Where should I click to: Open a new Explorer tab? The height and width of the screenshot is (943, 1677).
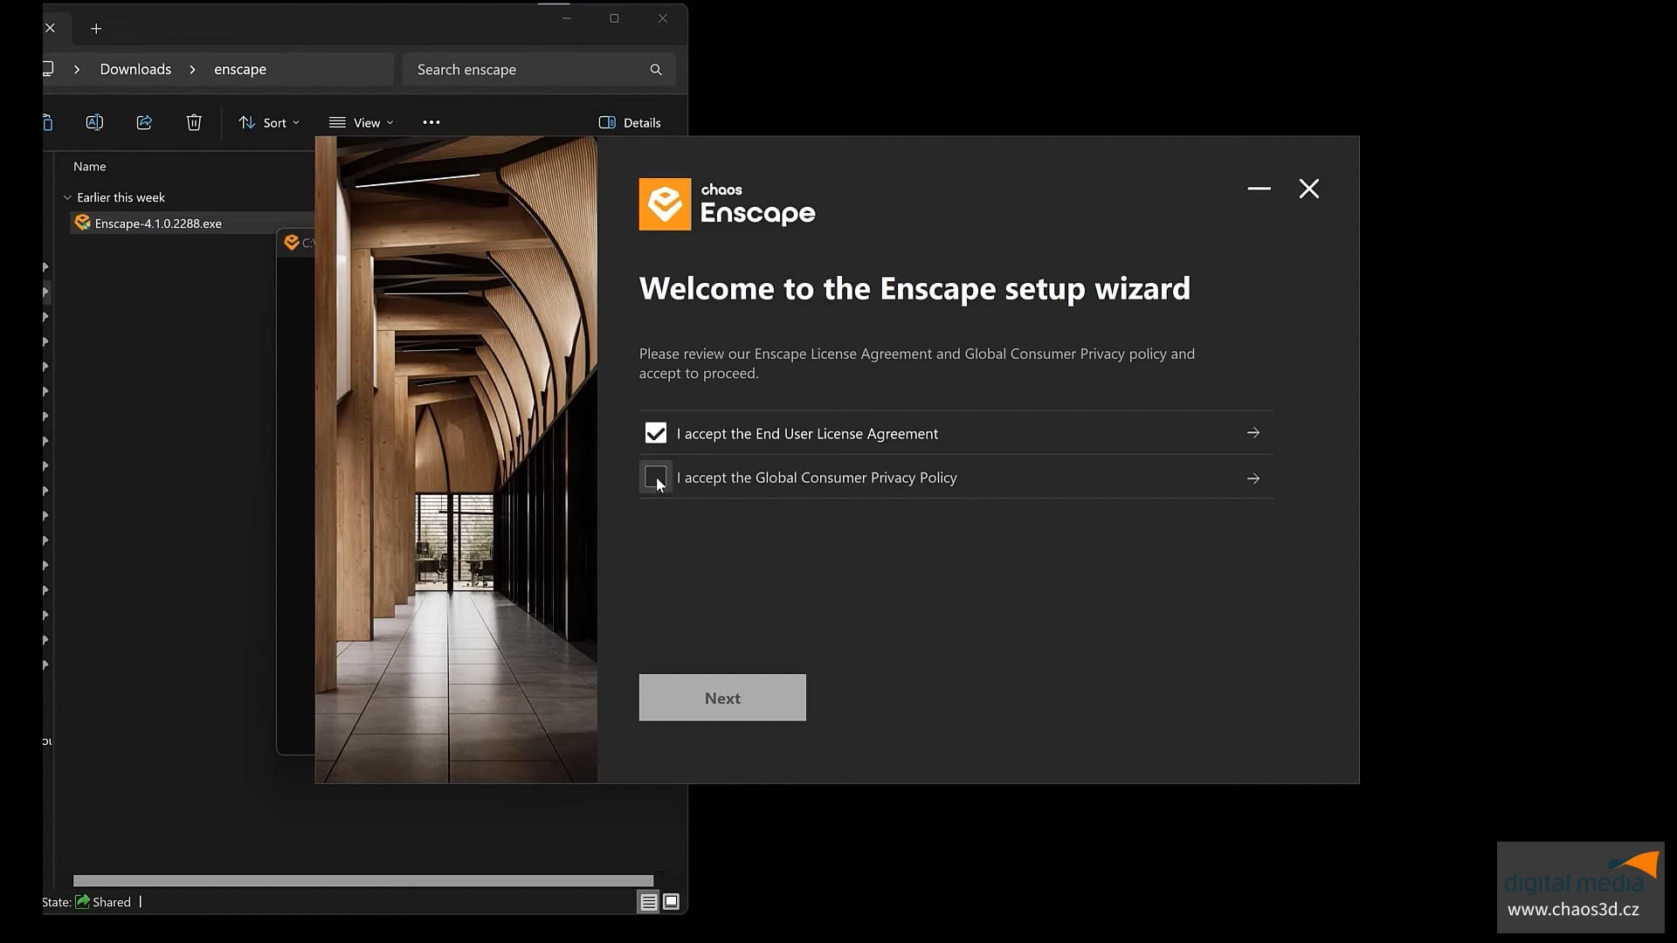tap(96, 29)
